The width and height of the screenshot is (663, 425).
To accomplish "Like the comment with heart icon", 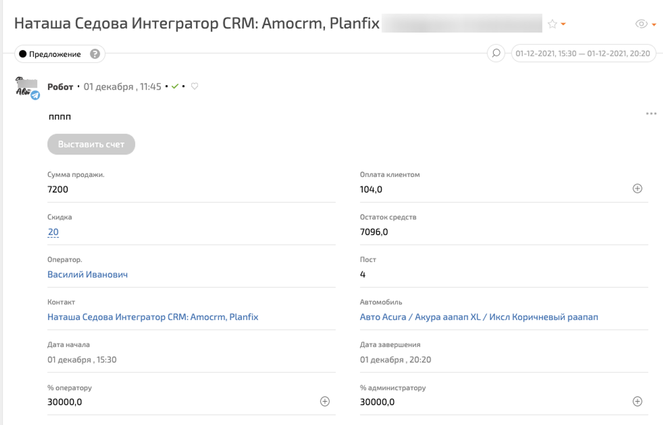I will point(195,86).
